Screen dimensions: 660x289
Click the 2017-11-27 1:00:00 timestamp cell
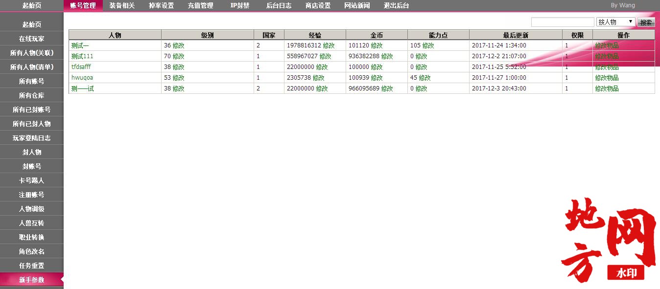tap(516, 78)
